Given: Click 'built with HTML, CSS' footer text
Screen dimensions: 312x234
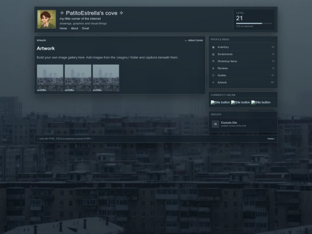Looking at the screenshot, I should click(x=65, y=139).
